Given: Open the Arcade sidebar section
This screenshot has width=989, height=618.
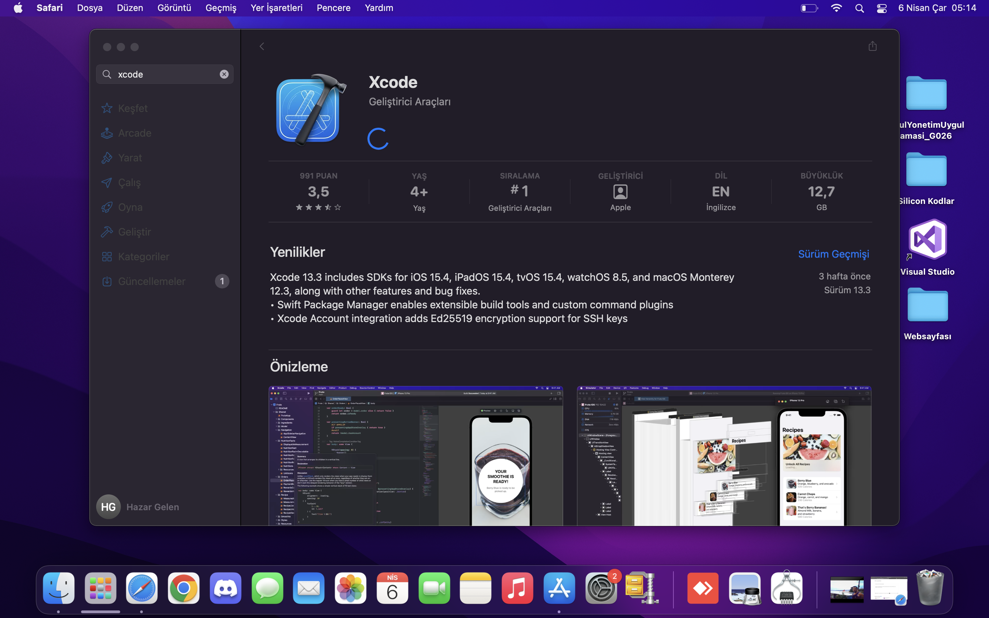Looking at the screenshot, I should 135,133.
